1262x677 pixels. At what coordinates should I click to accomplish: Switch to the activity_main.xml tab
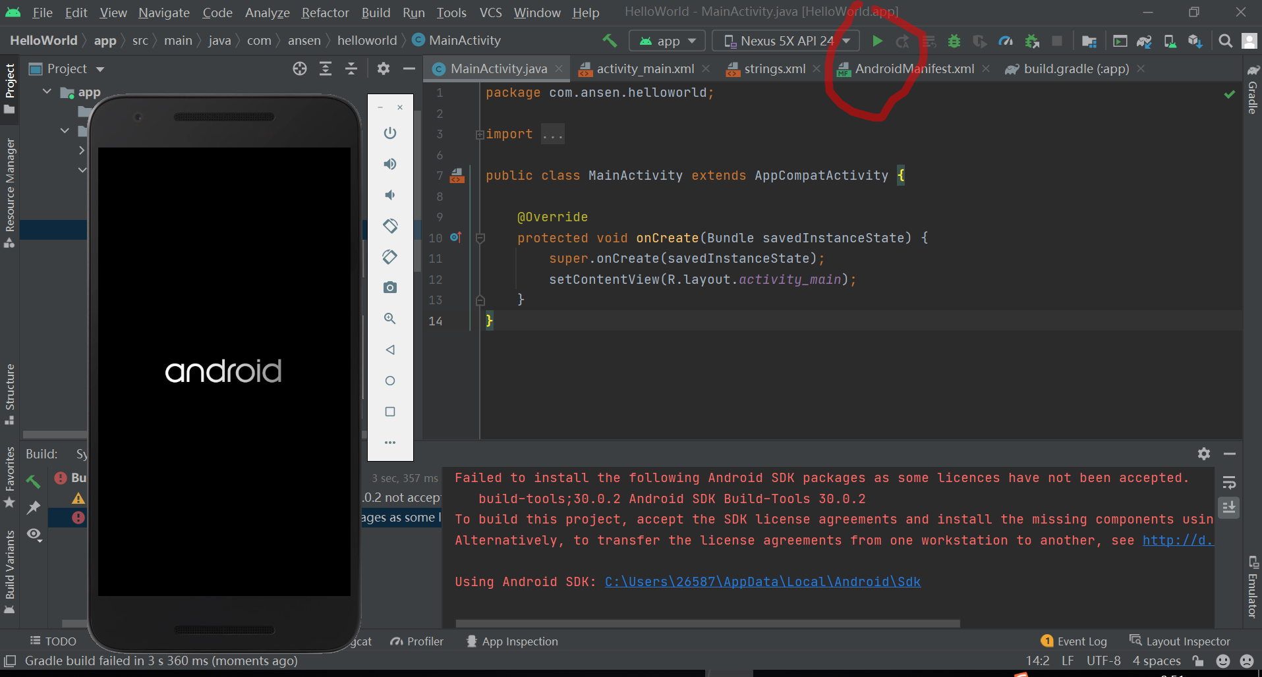[x=645, y=68]
